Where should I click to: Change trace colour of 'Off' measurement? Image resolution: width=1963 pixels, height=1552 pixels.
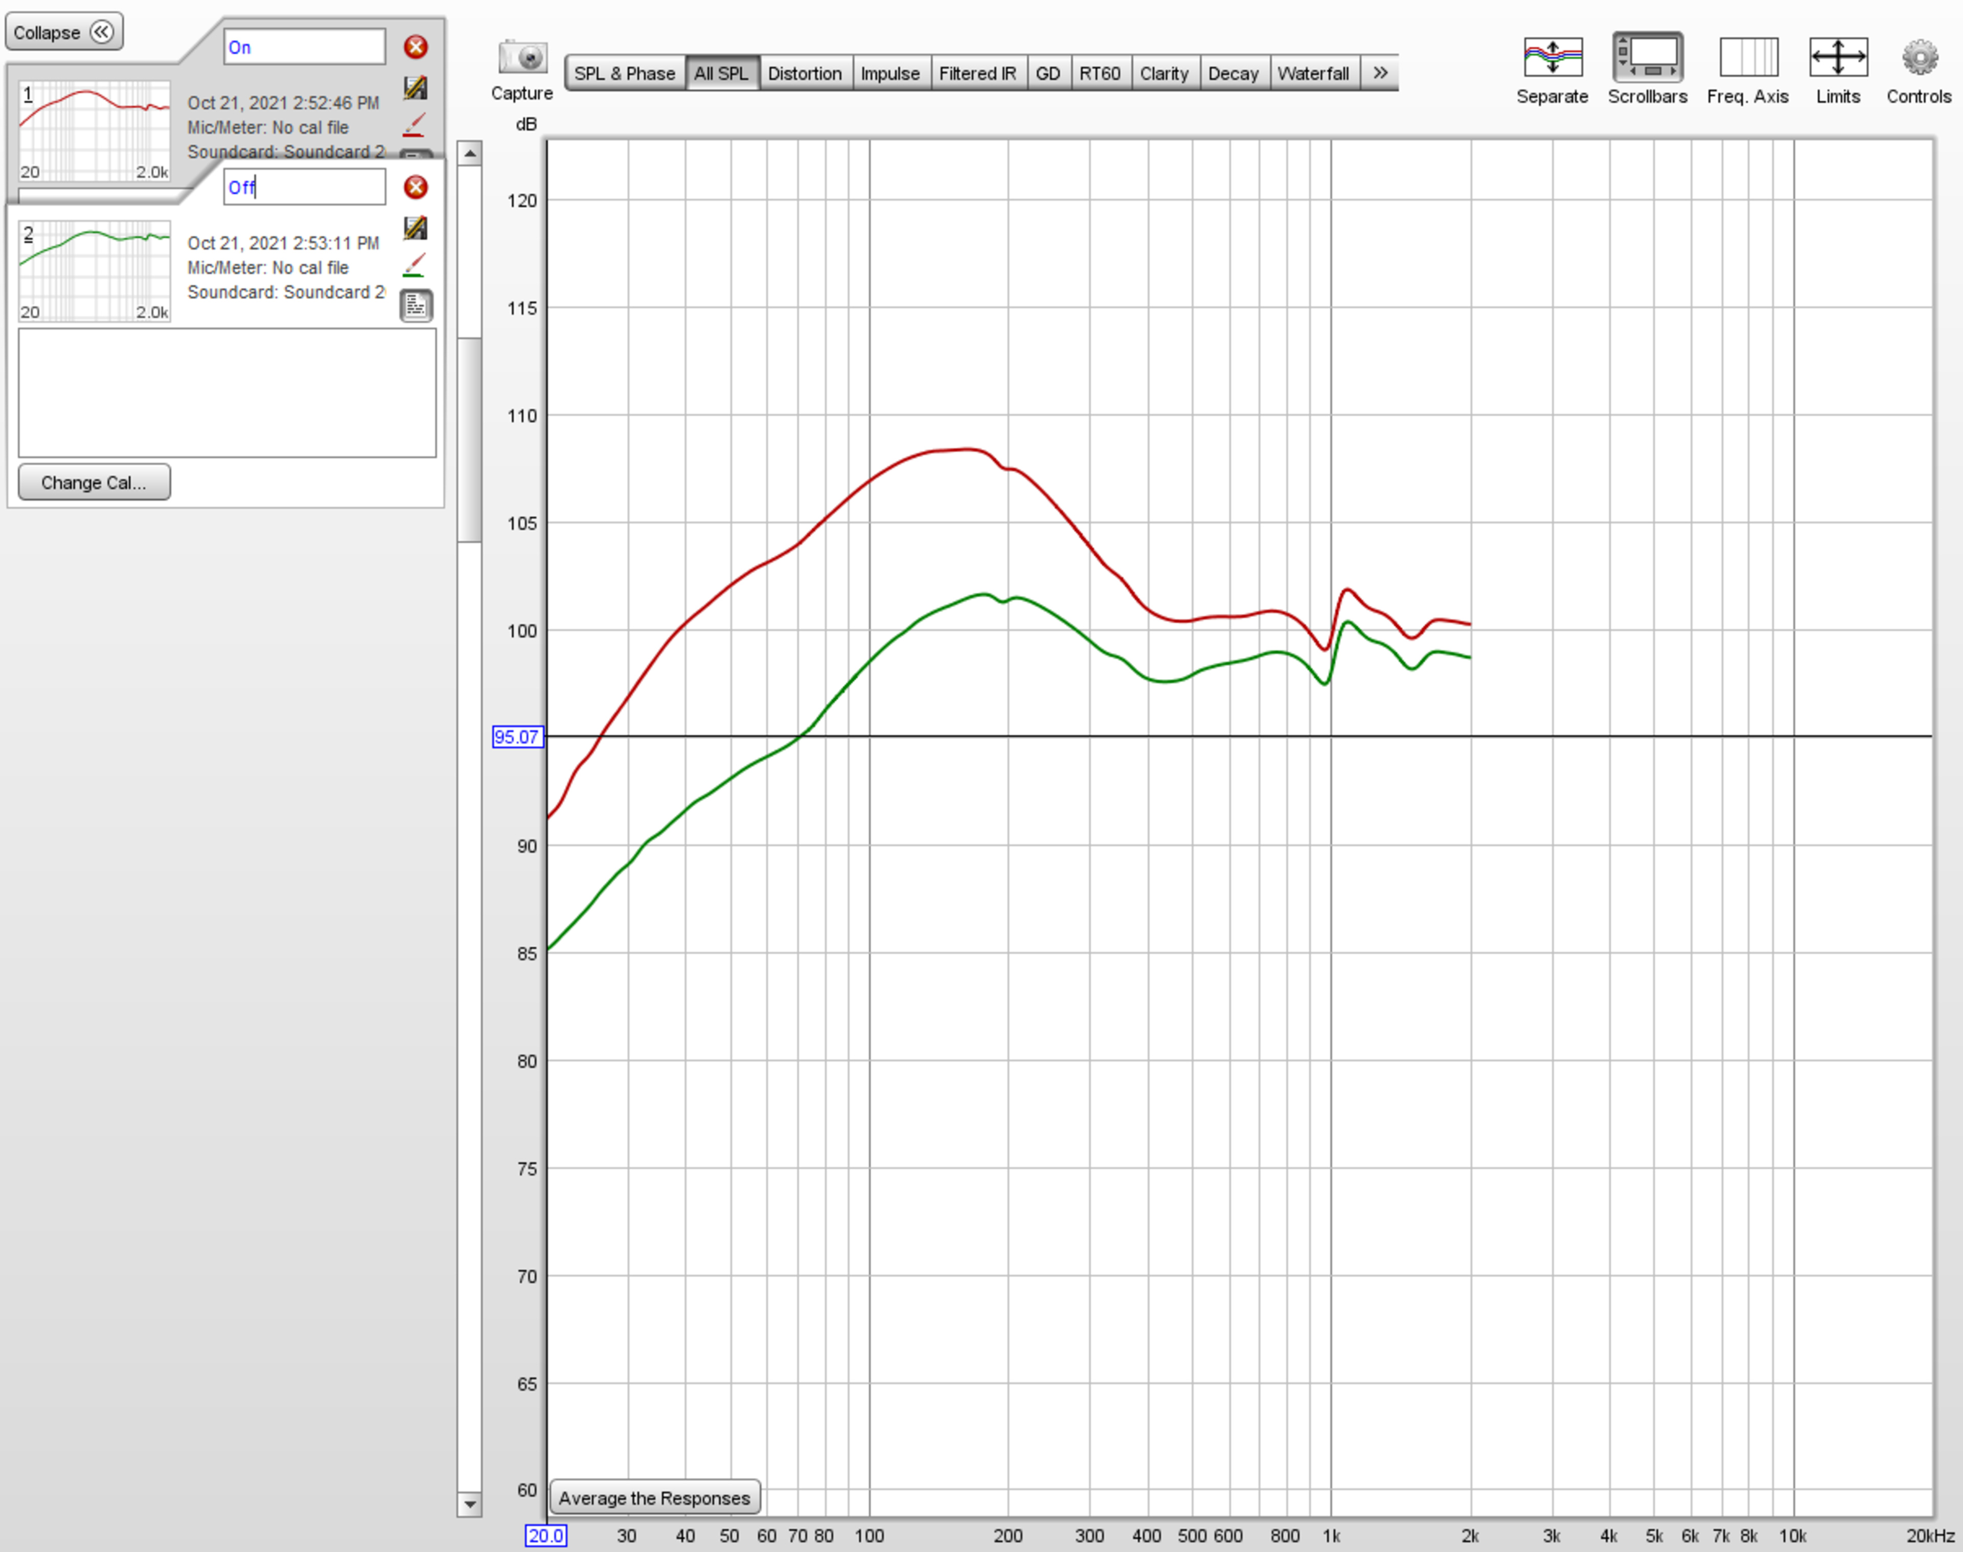(x=415, y=264)
